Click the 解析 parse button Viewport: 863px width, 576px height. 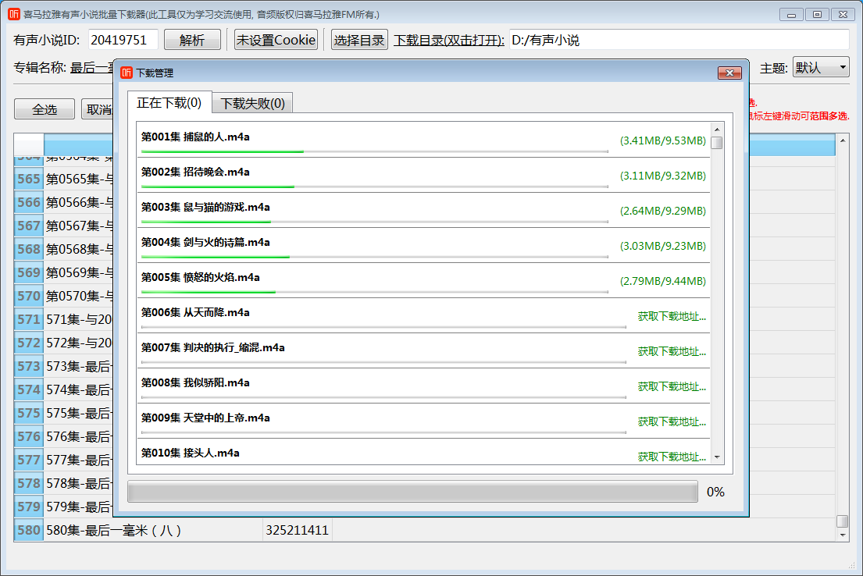[192, 40]
